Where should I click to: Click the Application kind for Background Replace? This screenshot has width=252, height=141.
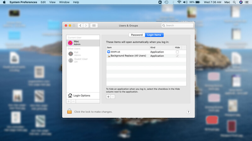(157, 56)
